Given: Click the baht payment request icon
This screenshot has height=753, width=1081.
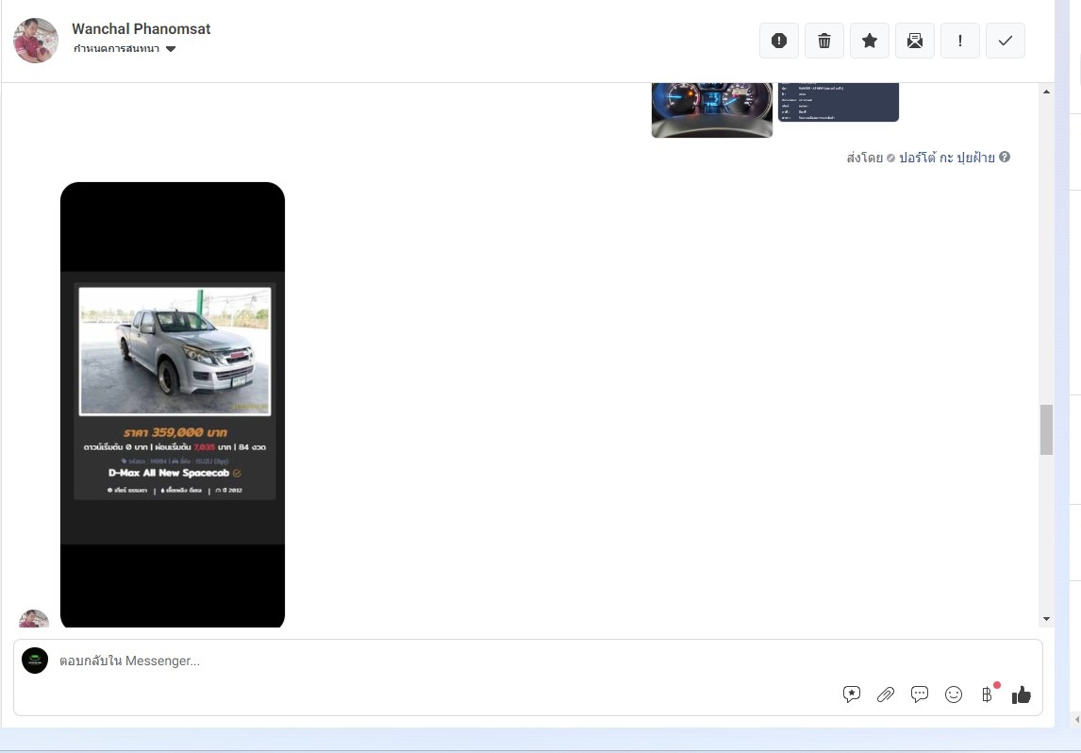Looking at the screenshot, I should click(x=988, y=694).
